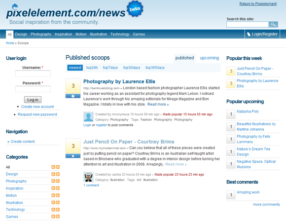Switch to the upcoming scoops tab
Viewport: 286px width, 223px height.
tap(210, 58)
